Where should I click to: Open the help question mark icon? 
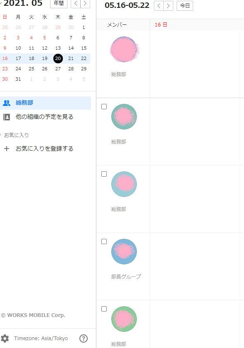[84, 338]
